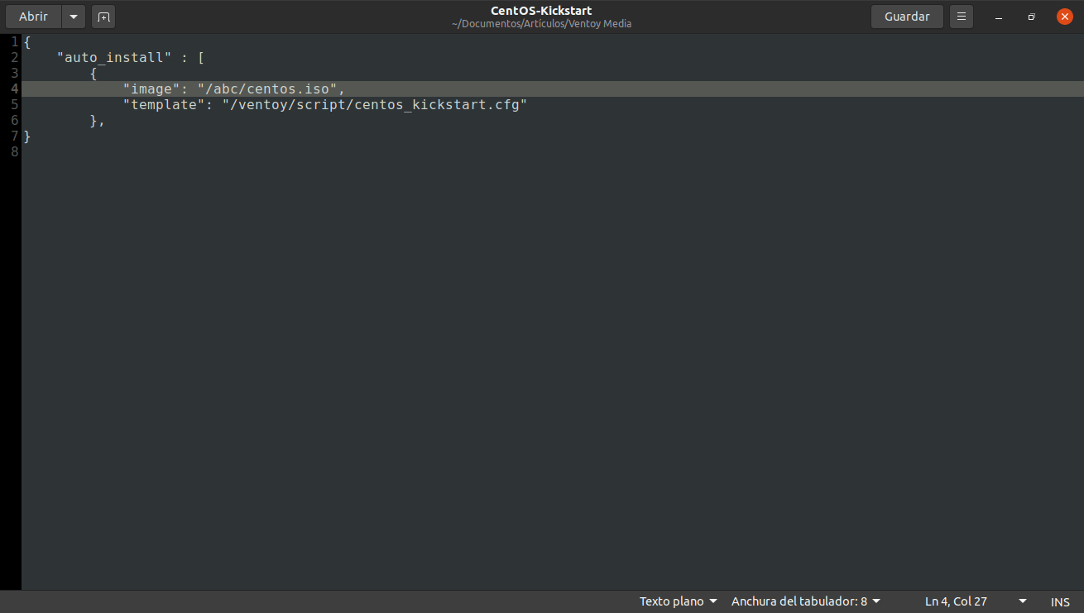Open the hamburger menu

pyautogui.click(x=962, y=17)
